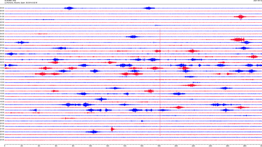Click the 2m tick label on x-axis

[22, 146]
